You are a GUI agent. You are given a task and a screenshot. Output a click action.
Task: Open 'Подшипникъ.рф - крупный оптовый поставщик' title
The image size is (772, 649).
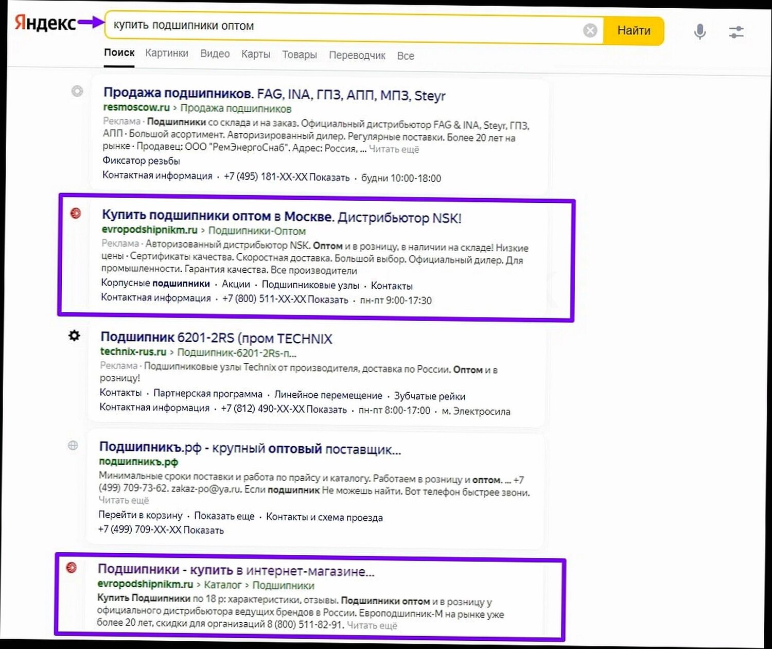(x=250, y=448)
